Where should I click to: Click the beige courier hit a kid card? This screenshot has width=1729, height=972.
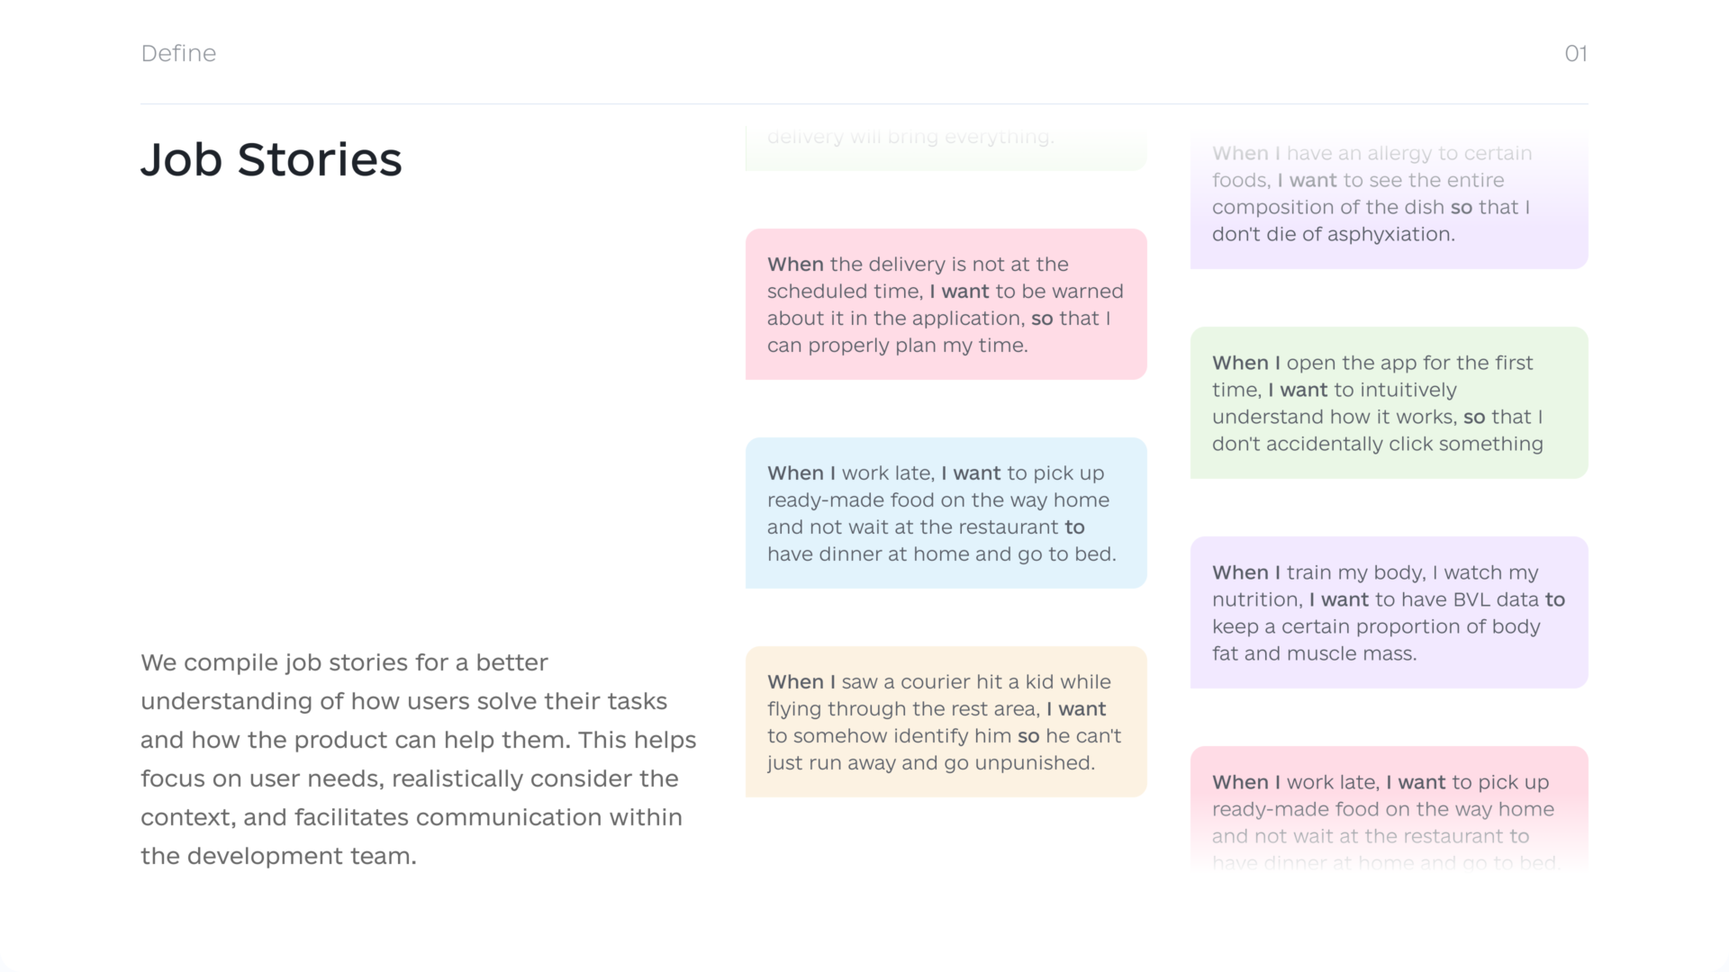click(946, 722)
